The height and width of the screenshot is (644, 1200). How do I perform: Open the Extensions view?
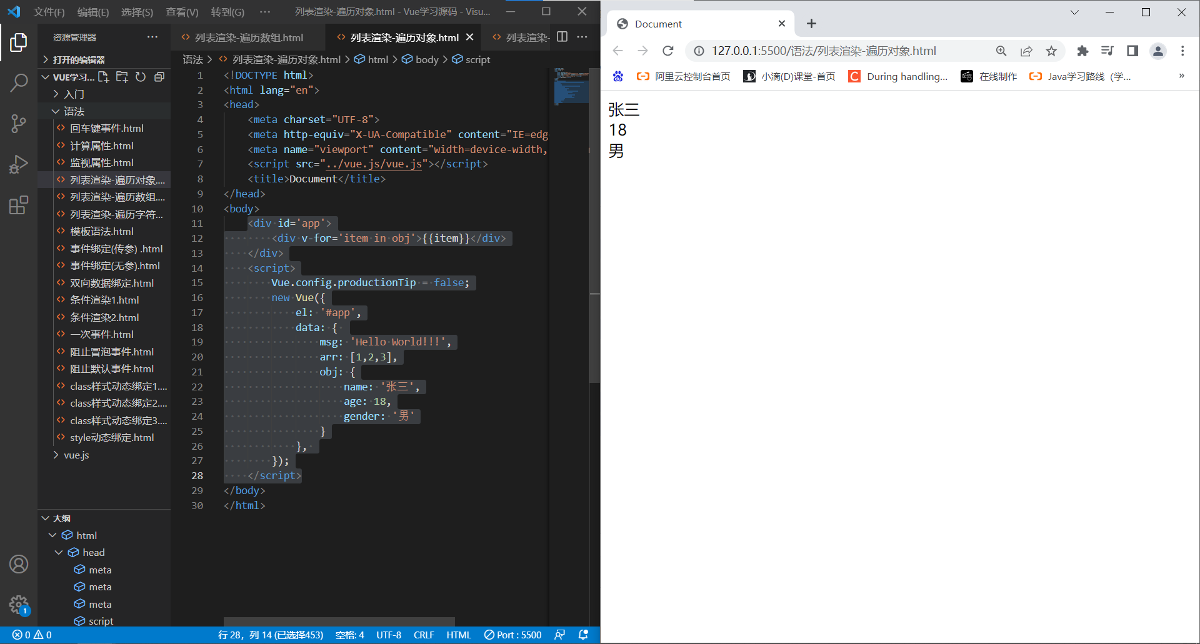[19, 205]
